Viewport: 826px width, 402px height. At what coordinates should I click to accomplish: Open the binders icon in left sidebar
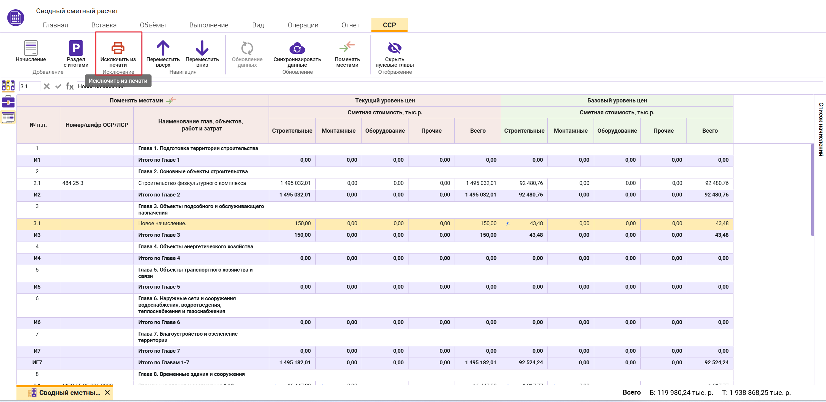click(x=8, y=86)
